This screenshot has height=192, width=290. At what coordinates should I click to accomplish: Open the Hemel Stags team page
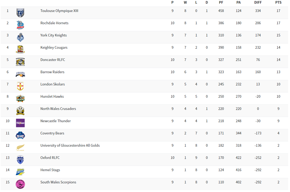[50, 170]
